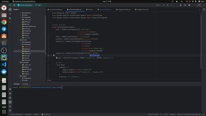Open Search Everywhere magnifier
206x116 pixels.
point(185,5)
